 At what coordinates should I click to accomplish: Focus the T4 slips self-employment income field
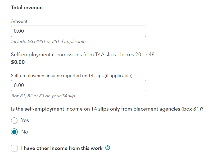[79, 85]
